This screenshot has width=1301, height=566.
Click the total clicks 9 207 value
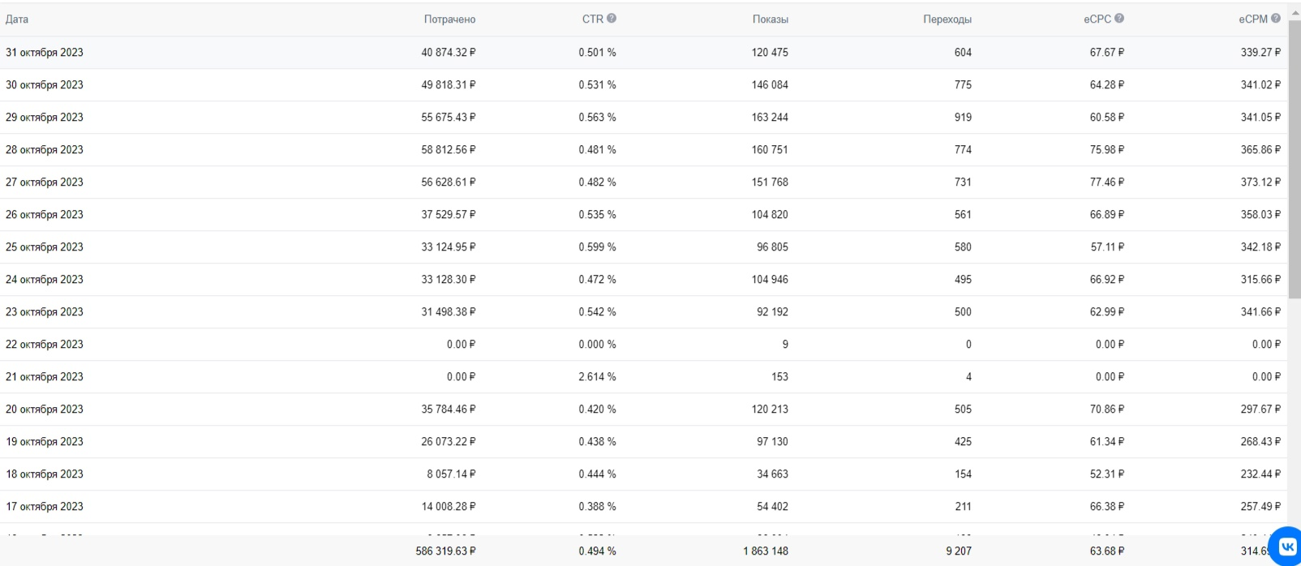click(x=959, y=551)
